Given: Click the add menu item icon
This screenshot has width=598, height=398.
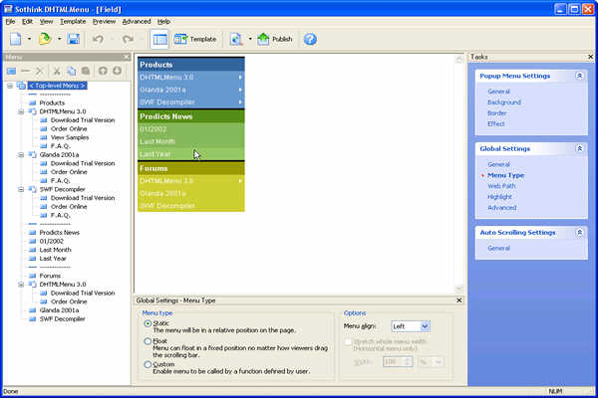Looking at the screenshot, I should tap(11, 71).
